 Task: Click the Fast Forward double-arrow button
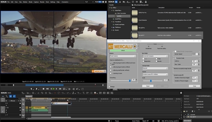pyautogui.click(x=60, y=89)
